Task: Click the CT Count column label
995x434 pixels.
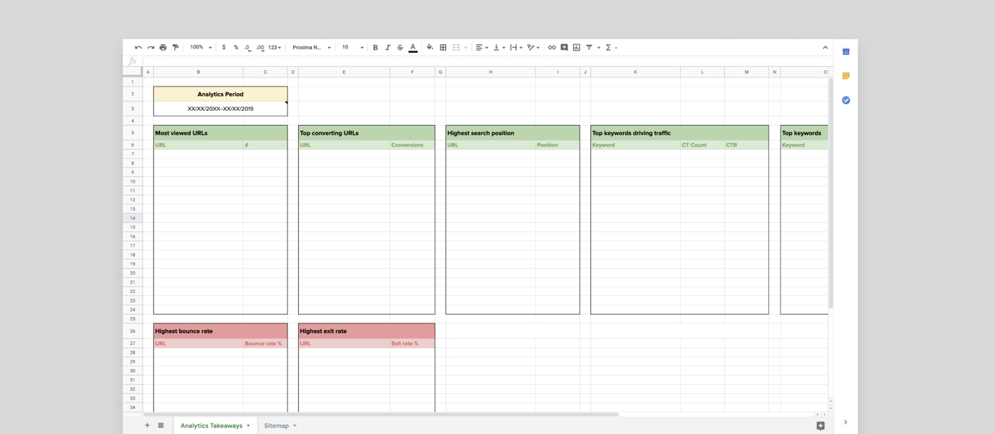Action: tap(694, 145)
